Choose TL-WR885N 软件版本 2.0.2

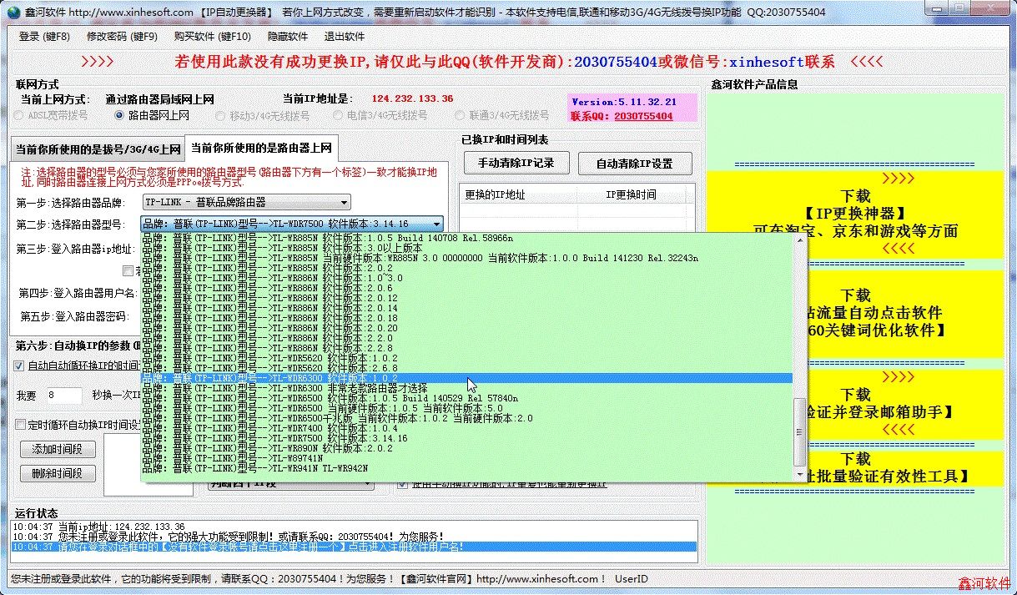pyautogui.click(x=467, y=268)
